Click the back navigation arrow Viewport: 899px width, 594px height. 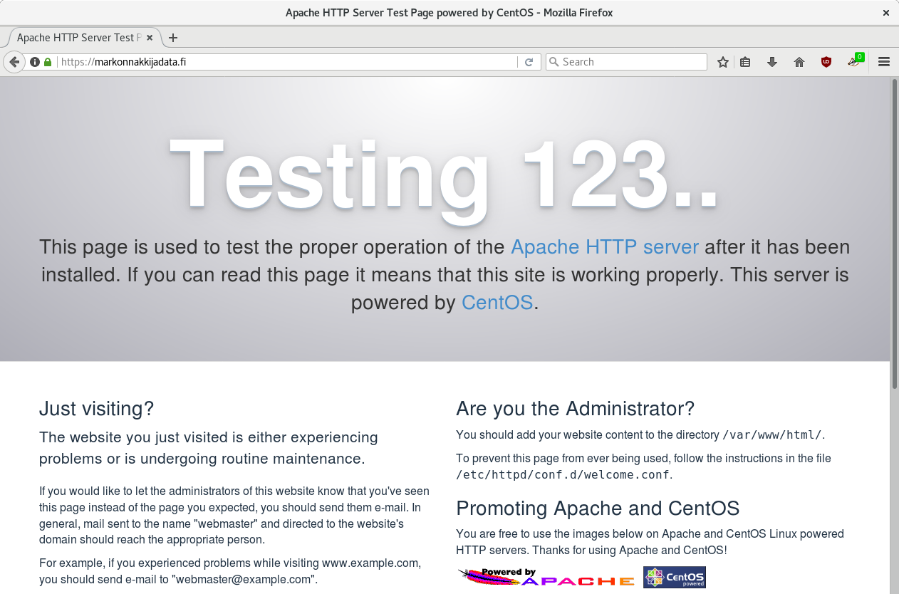click(14, 62)
